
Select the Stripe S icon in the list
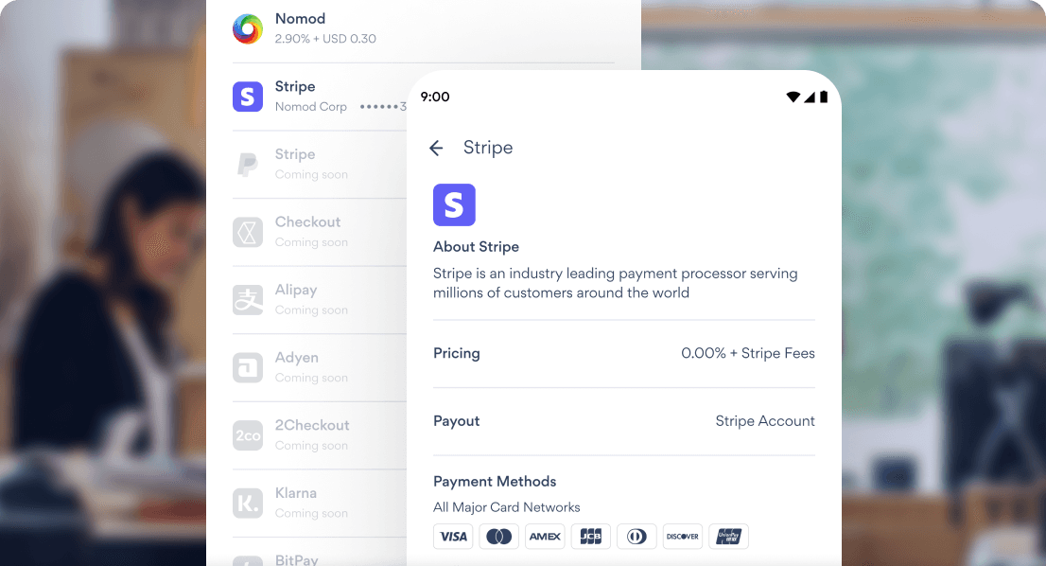(247, 96)
